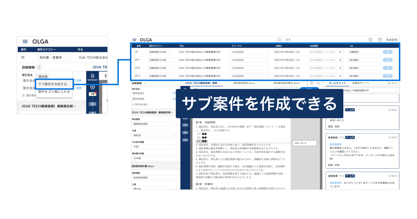The width and height of the screenshot is (417, 219).
Task: Open the help question mark icon
Action: click(x=380, y=40)
